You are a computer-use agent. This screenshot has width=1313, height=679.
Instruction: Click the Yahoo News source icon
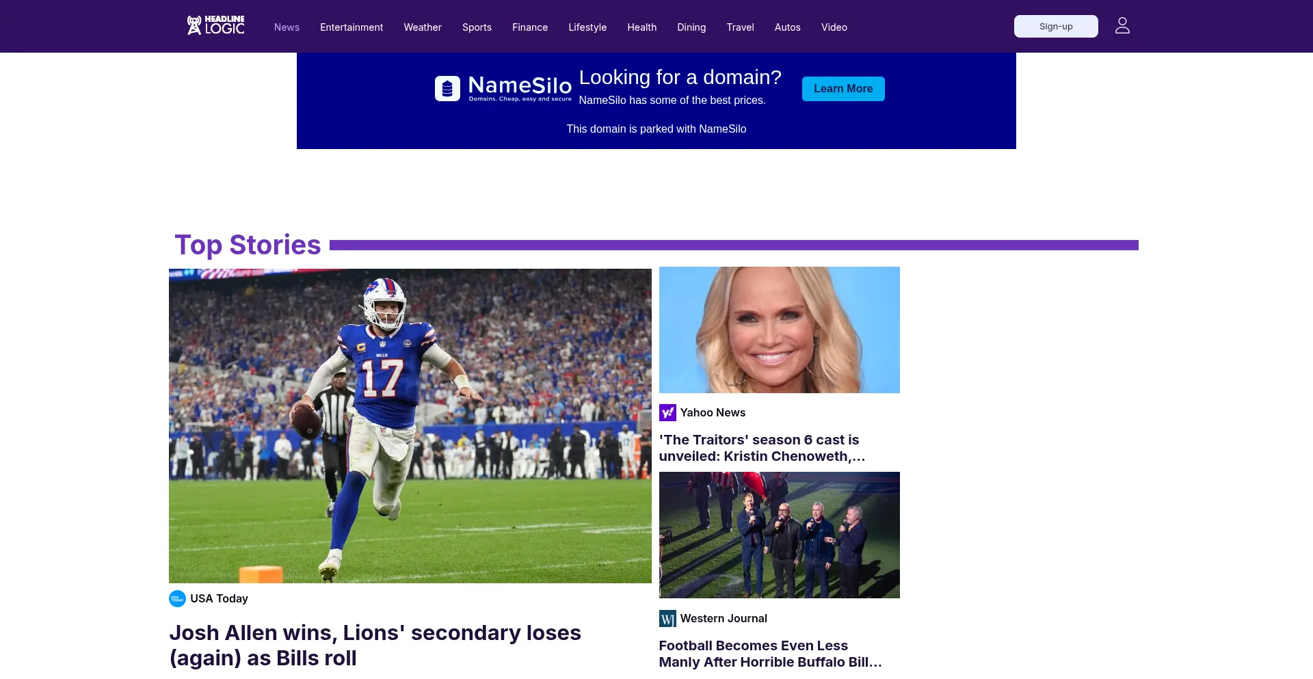point(667,413)
